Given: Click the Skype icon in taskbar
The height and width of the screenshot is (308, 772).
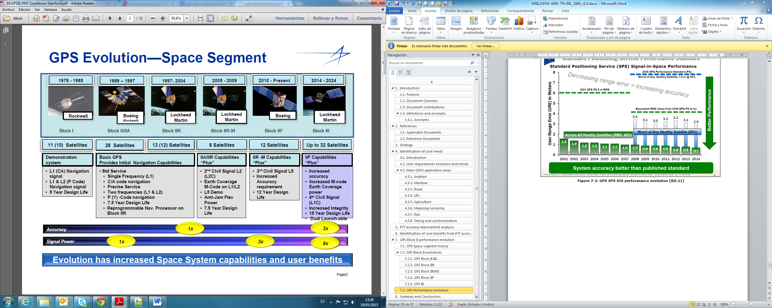Looking at the screenshot, I should pyautogui.click(x=82, y=302).
